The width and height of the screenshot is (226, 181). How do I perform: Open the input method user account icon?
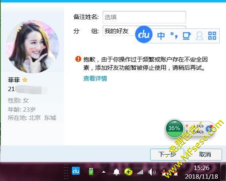200,35
